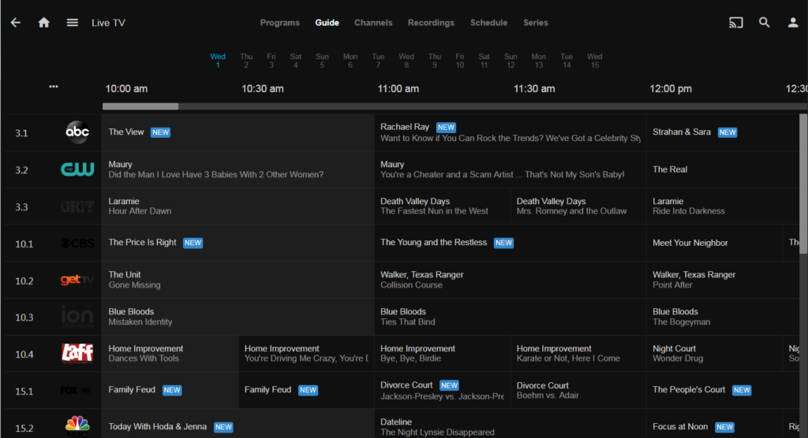Select the ABC channel logo
808x438 pixels.
point(77,133)
